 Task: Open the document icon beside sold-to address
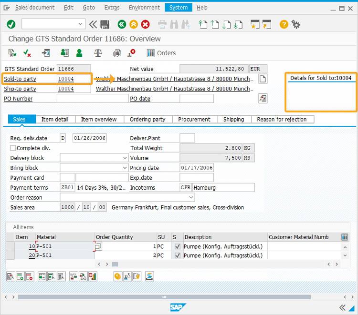tap(263, 79)
